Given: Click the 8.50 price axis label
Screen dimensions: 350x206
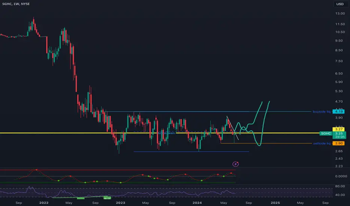Looking at the screenshot, I should [339, 50].
